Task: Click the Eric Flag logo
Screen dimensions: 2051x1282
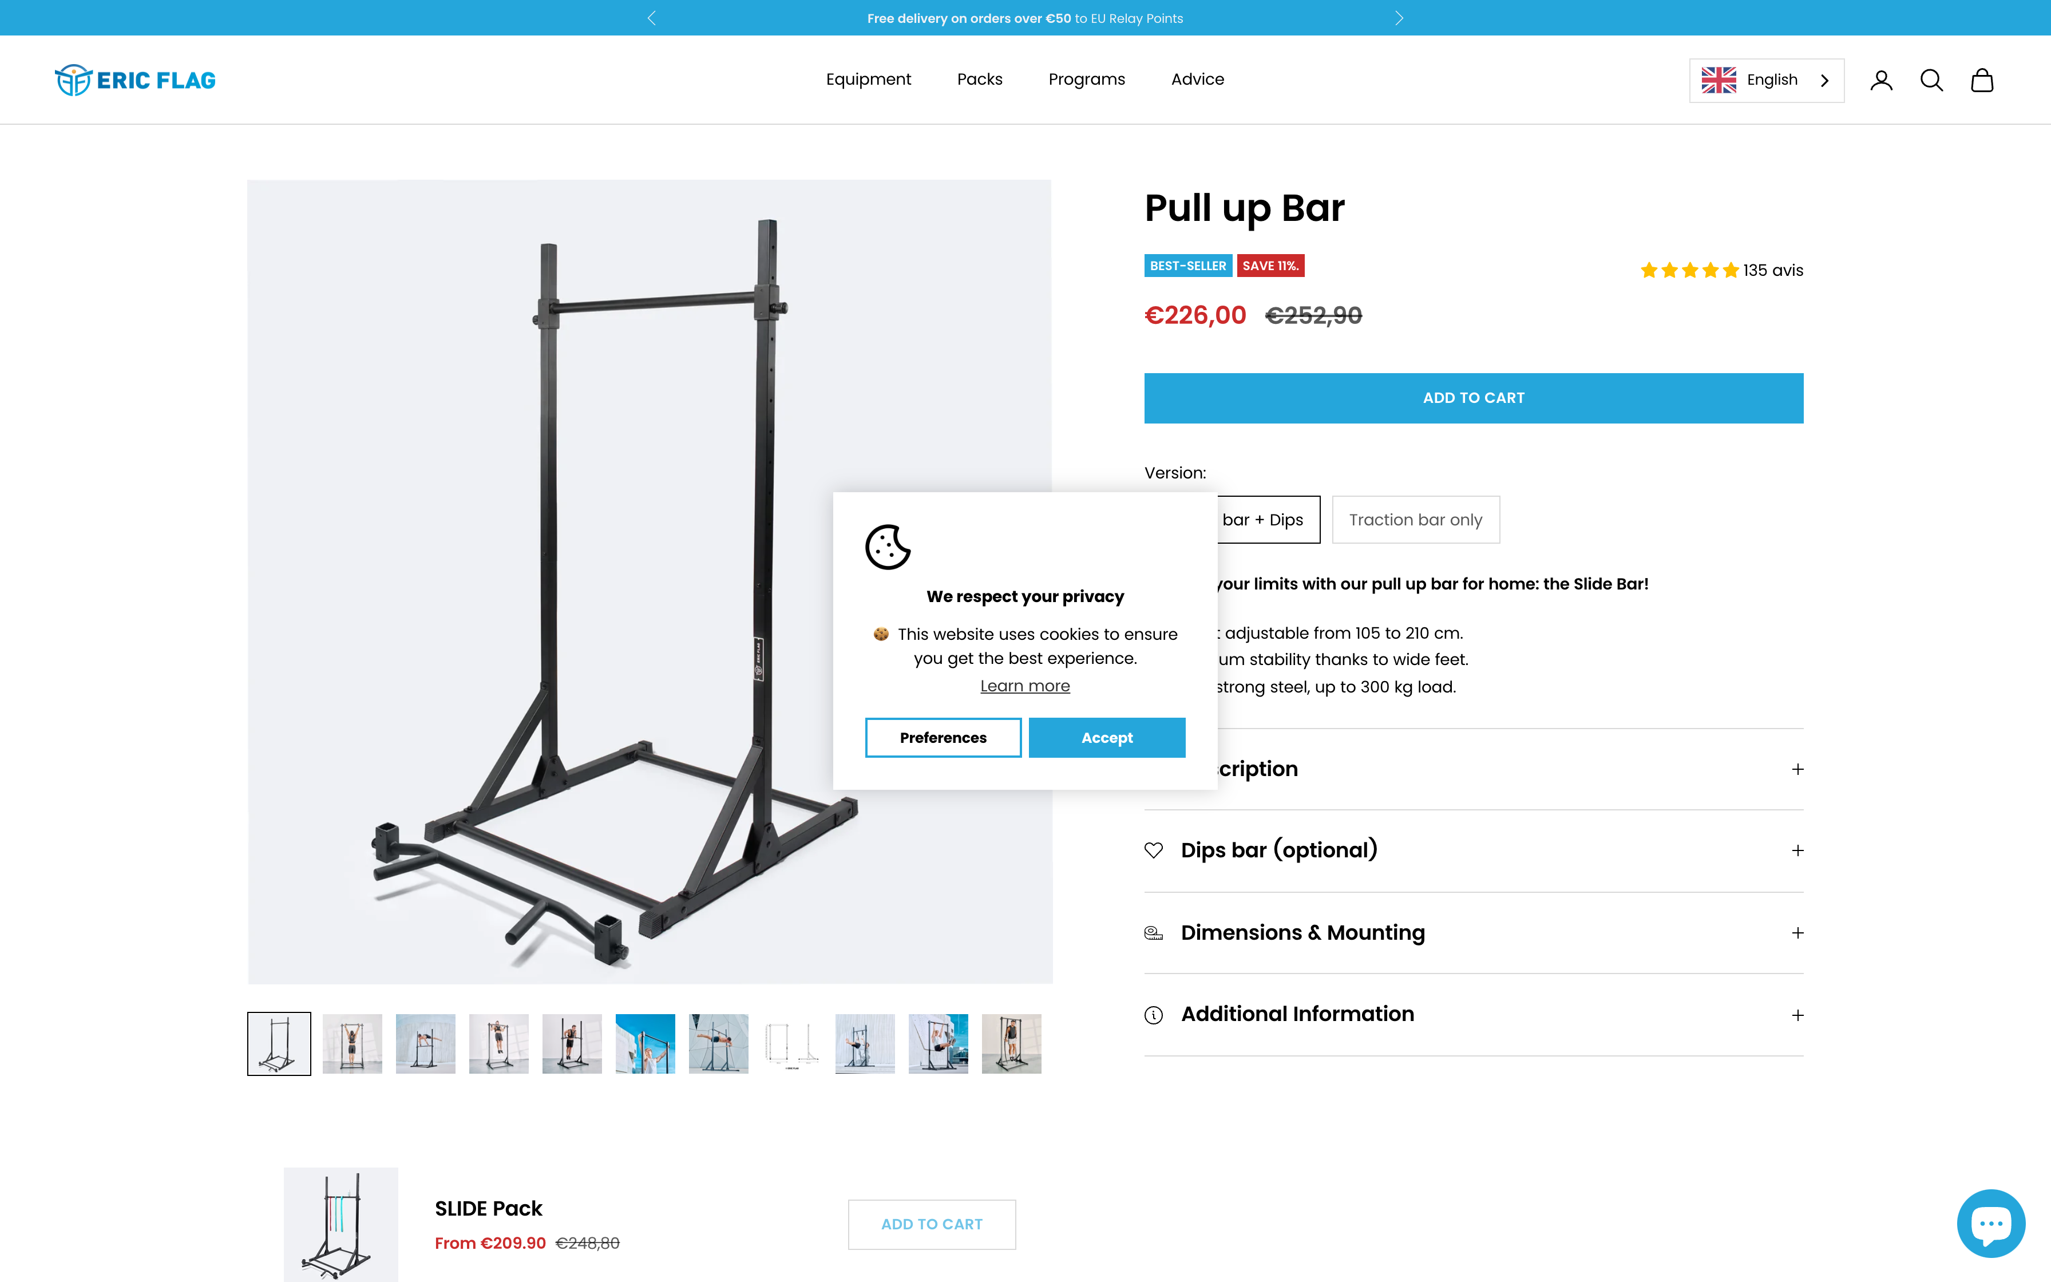Action: point(134,80)
